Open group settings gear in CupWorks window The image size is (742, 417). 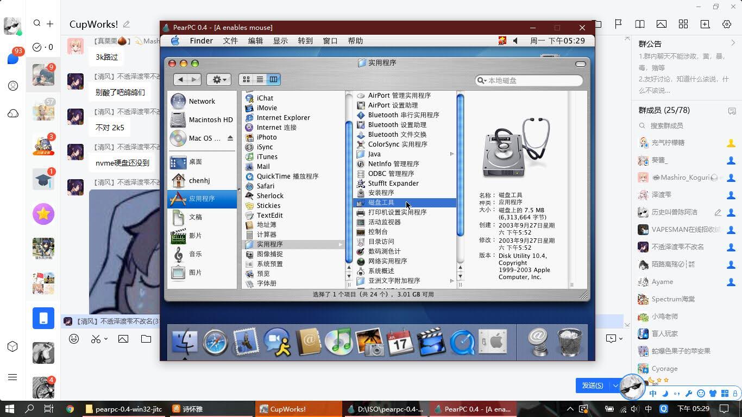[x=727, y=24]
